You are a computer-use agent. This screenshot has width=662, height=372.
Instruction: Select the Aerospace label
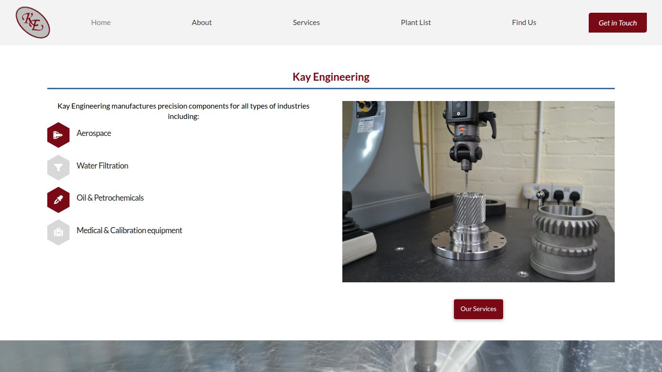(94, 133)
